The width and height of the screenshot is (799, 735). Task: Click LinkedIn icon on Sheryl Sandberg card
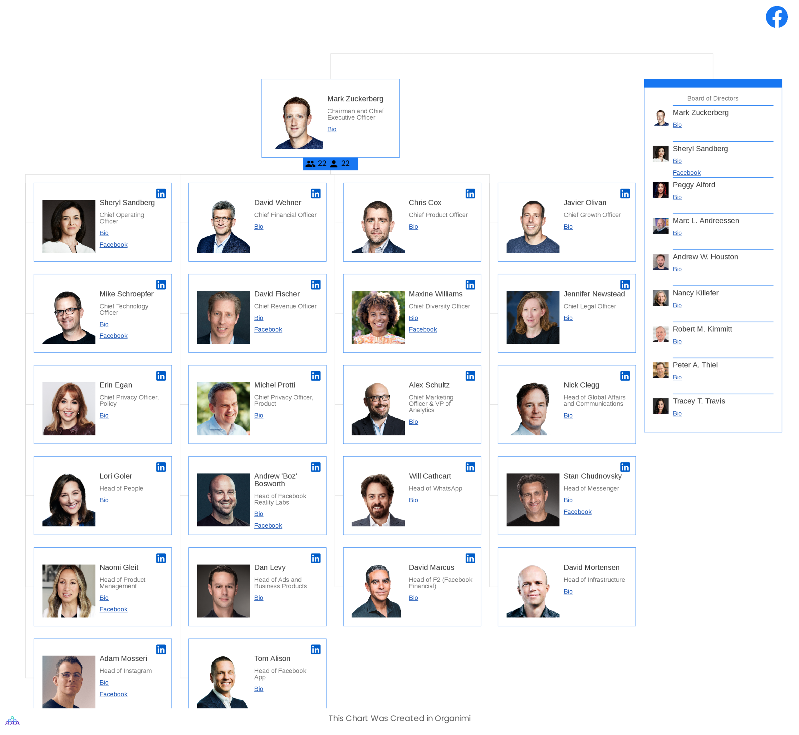click(160, 192)
